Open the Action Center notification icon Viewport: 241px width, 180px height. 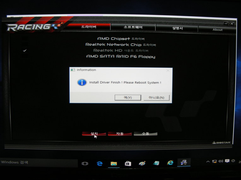tap(227, 161)
